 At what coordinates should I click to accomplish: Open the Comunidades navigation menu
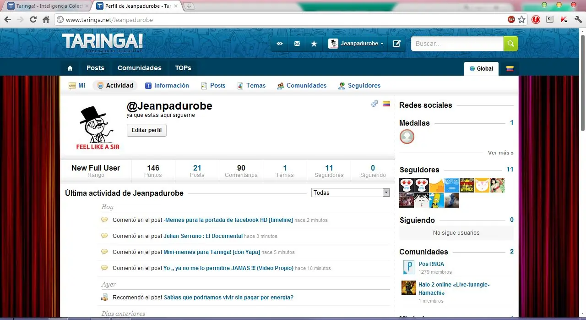[140, 68]
